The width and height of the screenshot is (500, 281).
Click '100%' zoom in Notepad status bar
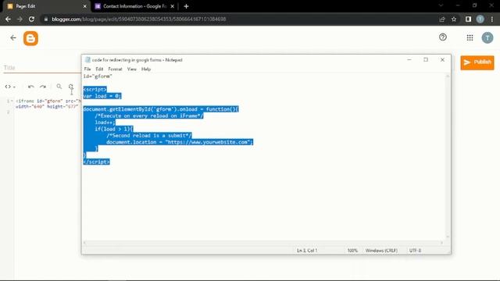[x=352, y=251]
